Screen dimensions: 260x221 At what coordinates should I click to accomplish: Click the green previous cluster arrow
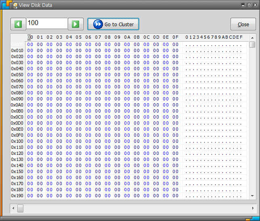click(x=18, y=24)
